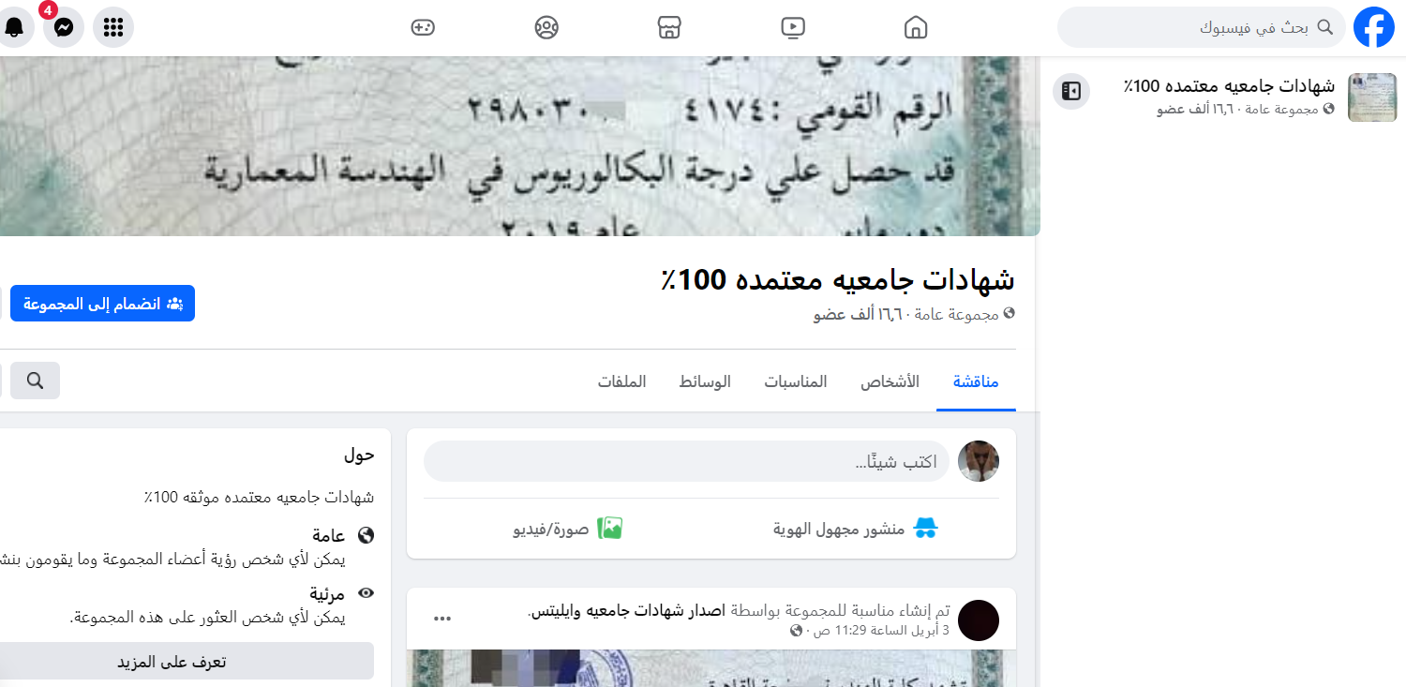Click the group search magnifier button
1406x687 pixels.
[36, 381]
